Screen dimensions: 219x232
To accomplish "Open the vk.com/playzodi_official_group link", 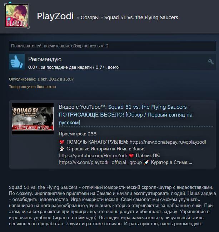I will pos(100,162).
